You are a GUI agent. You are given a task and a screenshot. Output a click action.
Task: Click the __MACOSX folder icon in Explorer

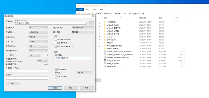point(105,22)
